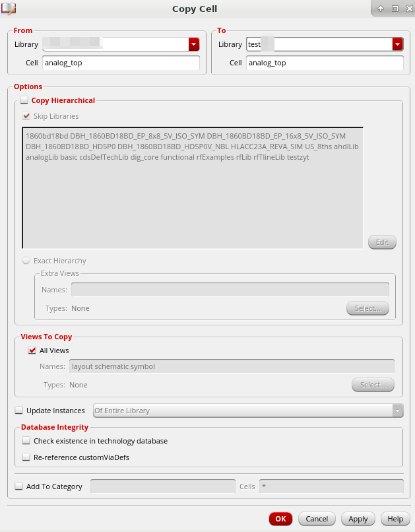This screenshot has width=415, height=532.
Task: Click the Copy Cell book icon in title bar
Action: coord(9,8)
